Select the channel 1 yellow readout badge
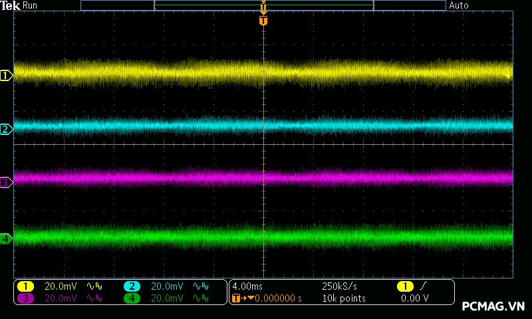 (25, 286)
